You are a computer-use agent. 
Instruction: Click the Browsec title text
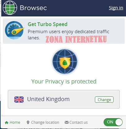[33, 8]
